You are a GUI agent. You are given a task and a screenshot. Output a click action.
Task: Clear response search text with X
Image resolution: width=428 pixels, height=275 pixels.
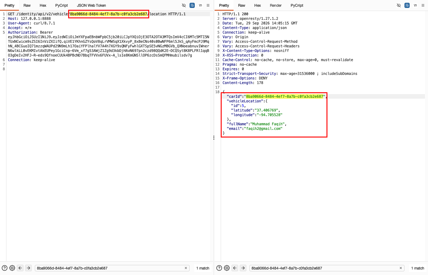401,268
